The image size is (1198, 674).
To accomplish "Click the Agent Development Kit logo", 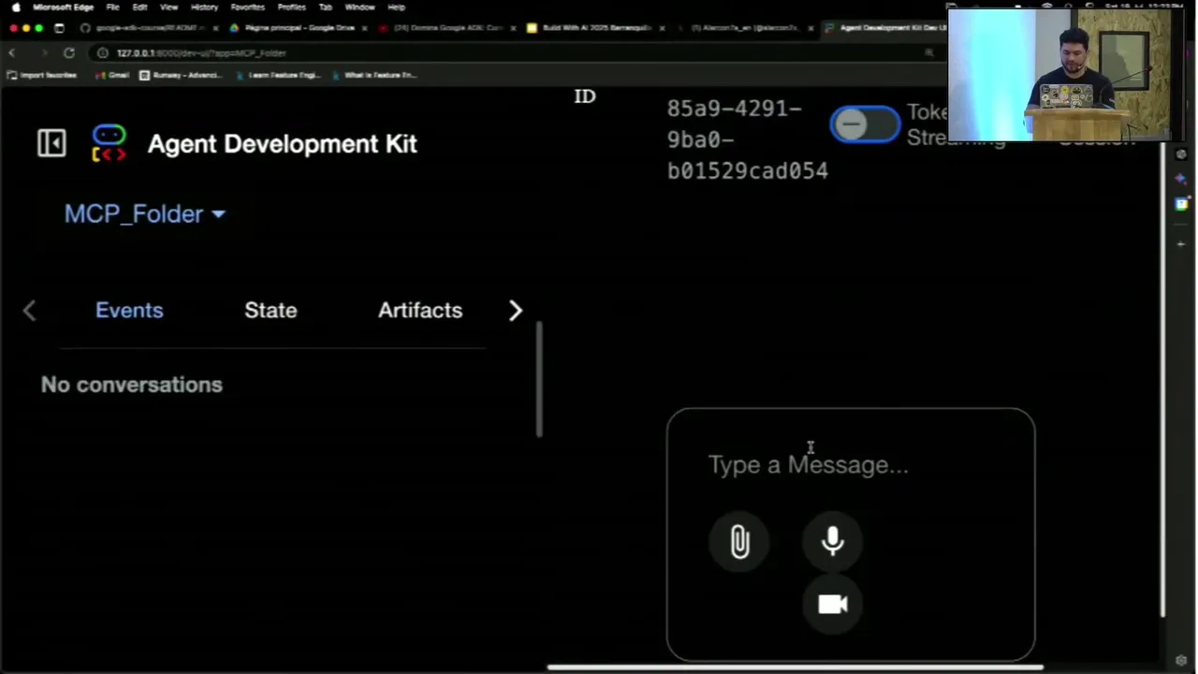I will [x=110, y=143].
